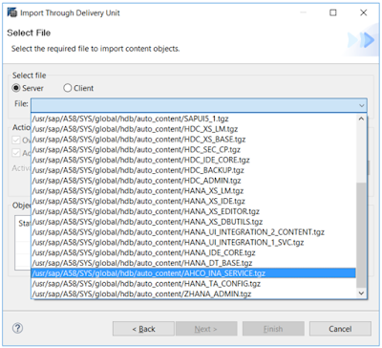Choose HDC_IDE_CORE.tgz file entry
This screenshot has width=382, height=348.
pyautogui.click(x=194, y=160)
